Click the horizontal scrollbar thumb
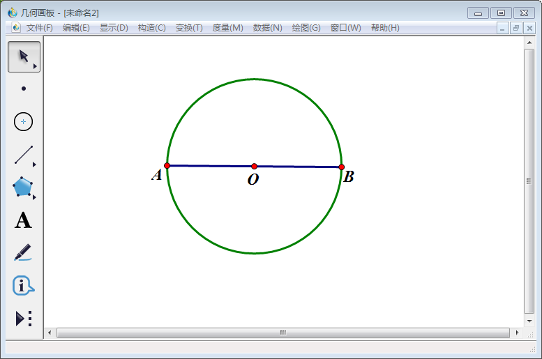The width and height of the screenshot is (542, 359). (x=283, y=333)
